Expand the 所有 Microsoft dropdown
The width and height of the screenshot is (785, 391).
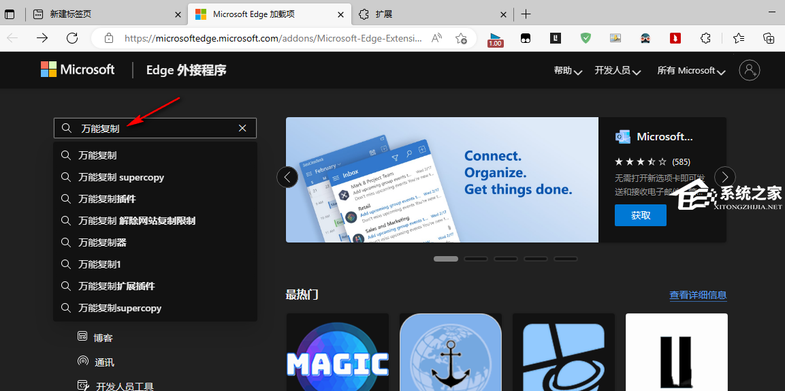pyautogui.click(x=690, y=71)
